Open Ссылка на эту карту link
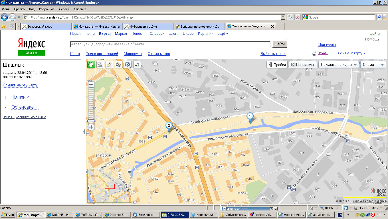 (x=20, y=85)
